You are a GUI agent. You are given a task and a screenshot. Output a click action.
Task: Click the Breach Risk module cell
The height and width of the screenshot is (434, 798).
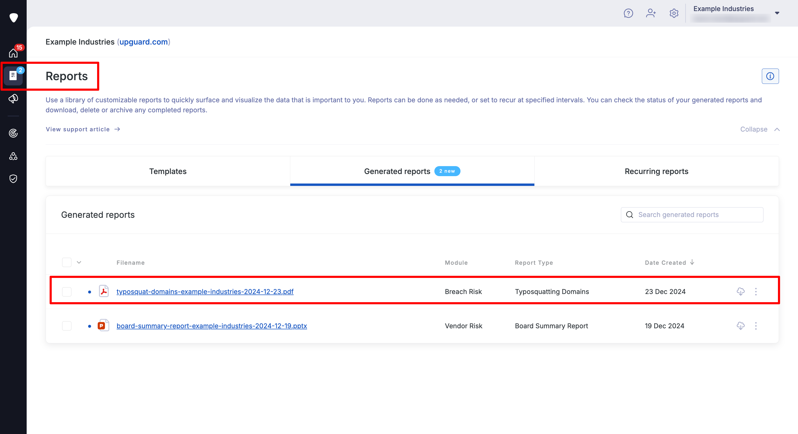(463, 292)
